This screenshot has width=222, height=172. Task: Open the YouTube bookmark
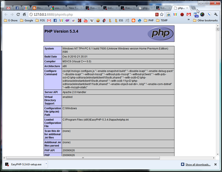point(85,21)
